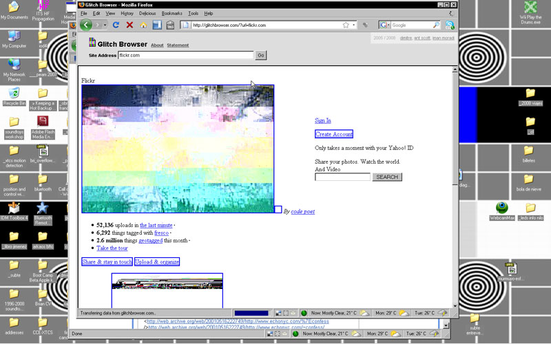Focus the Firefox URL address bar

pyautogui.click(x=267, y=25)
